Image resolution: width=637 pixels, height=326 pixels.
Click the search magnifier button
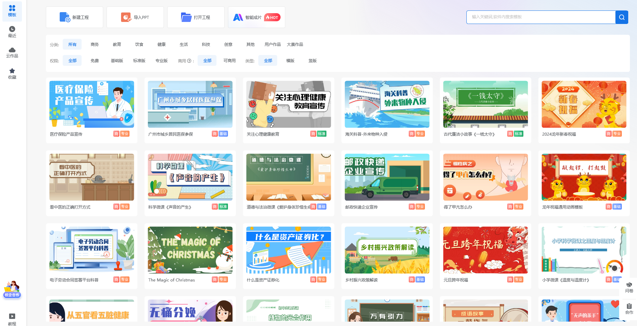(621, 17)
